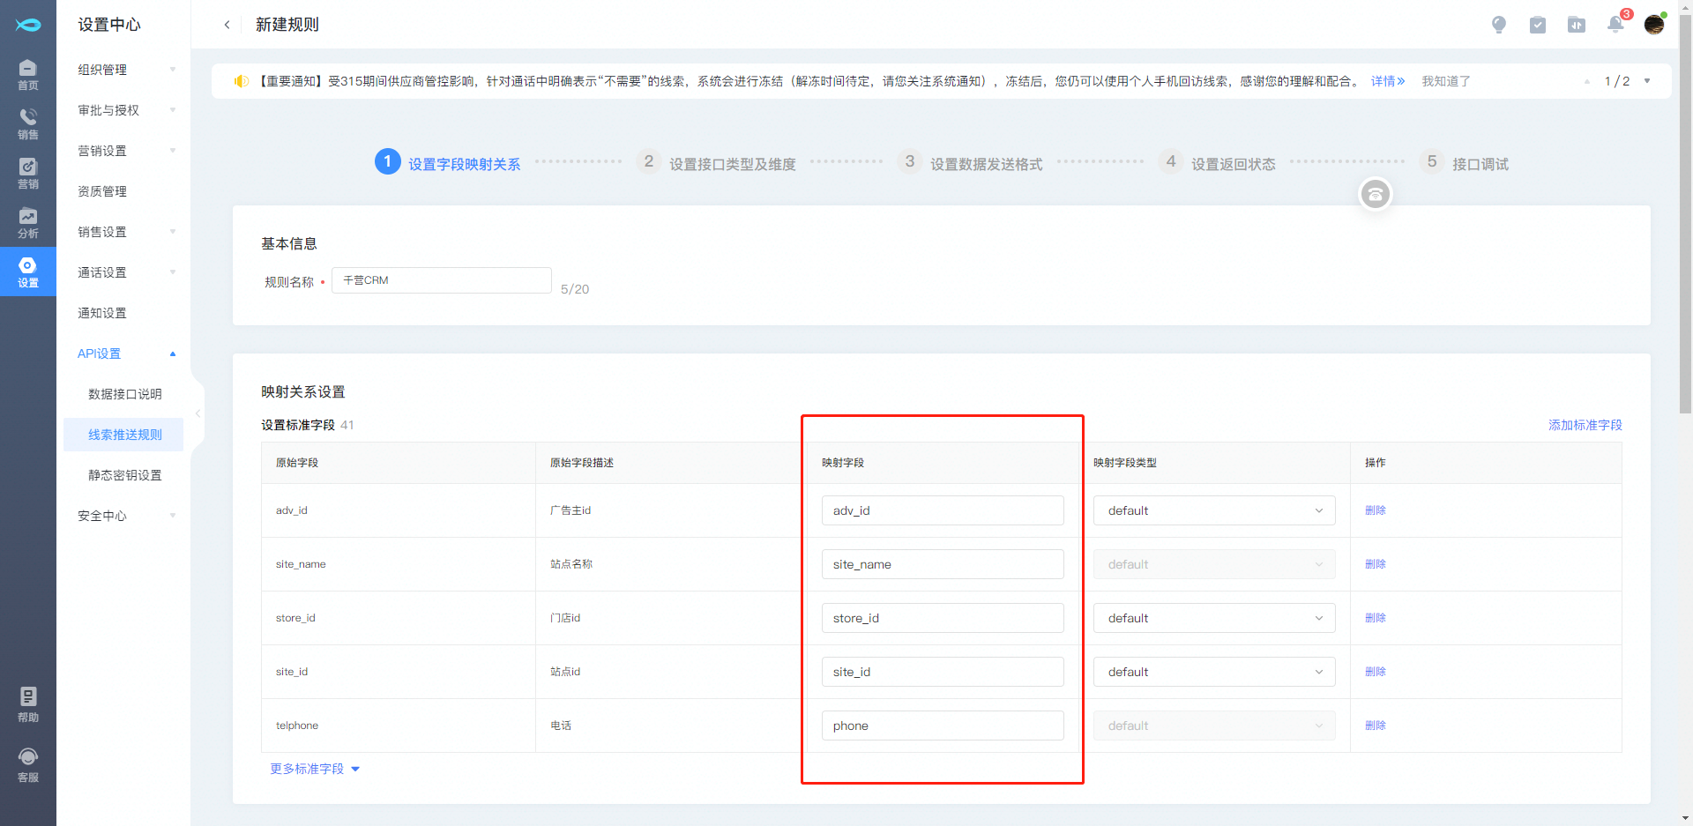Viewport: 1693px width, 826px height.
Task: Open the type dropdown for store_id row
Action: pyautogui.click(x=1213, y=618)
